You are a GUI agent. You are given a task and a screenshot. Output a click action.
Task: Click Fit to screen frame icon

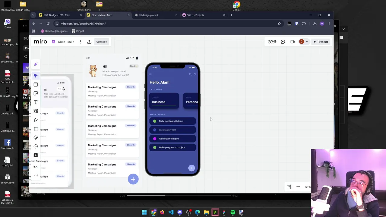289,187
